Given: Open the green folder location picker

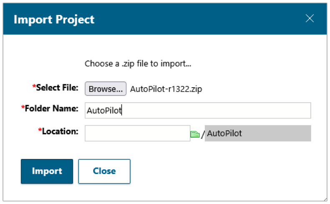Looking at the screenshot, I should tap(195, 134).
